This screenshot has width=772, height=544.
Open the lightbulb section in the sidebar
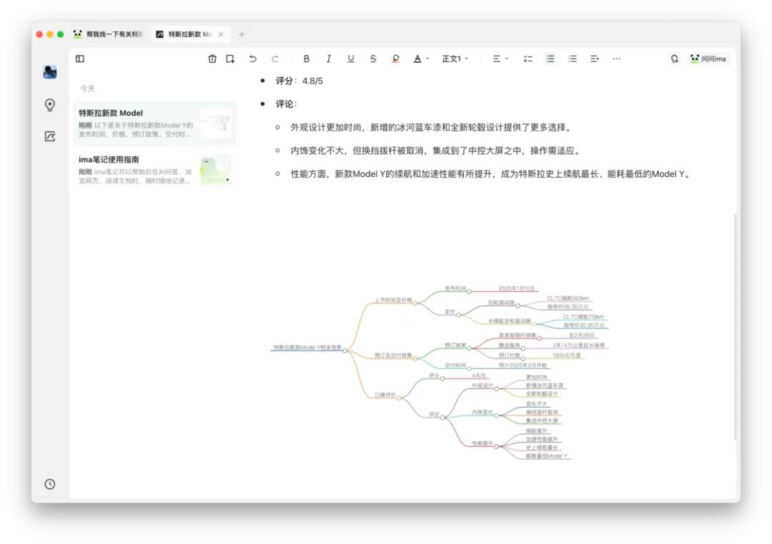[x=50, y=105]
